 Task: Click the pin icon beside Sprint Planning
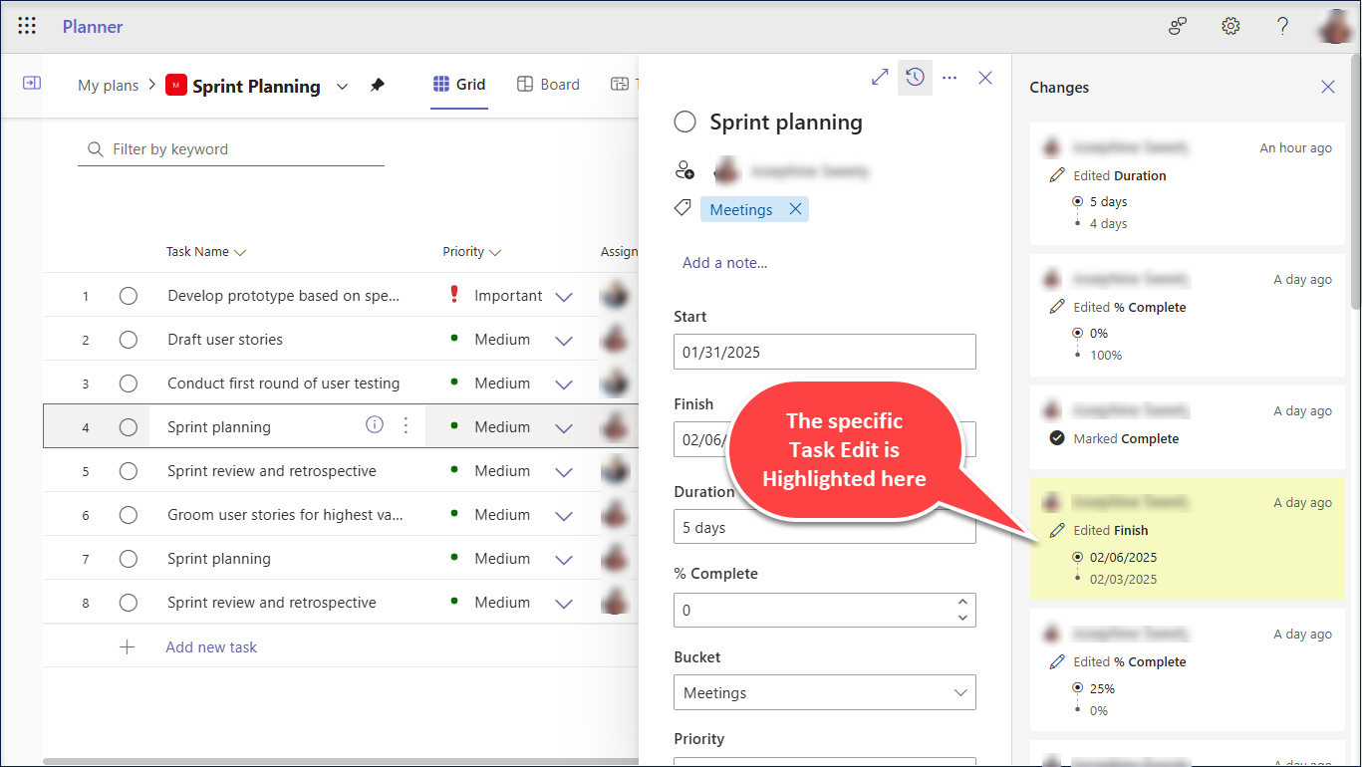[377, 86]
